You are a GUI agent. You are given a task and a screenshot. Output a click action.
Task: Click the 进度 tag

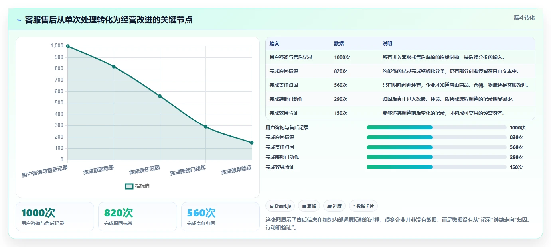tap(334, 206)
